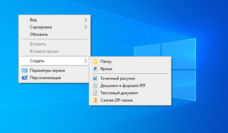Click the monitor icon beside Параметры экрана
The height and width of the screenshot is (133, 228).
point(25,70)
